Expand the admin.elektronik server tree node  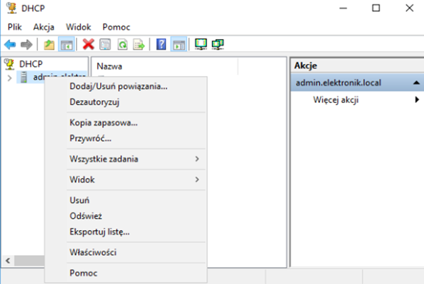(10, 77)
